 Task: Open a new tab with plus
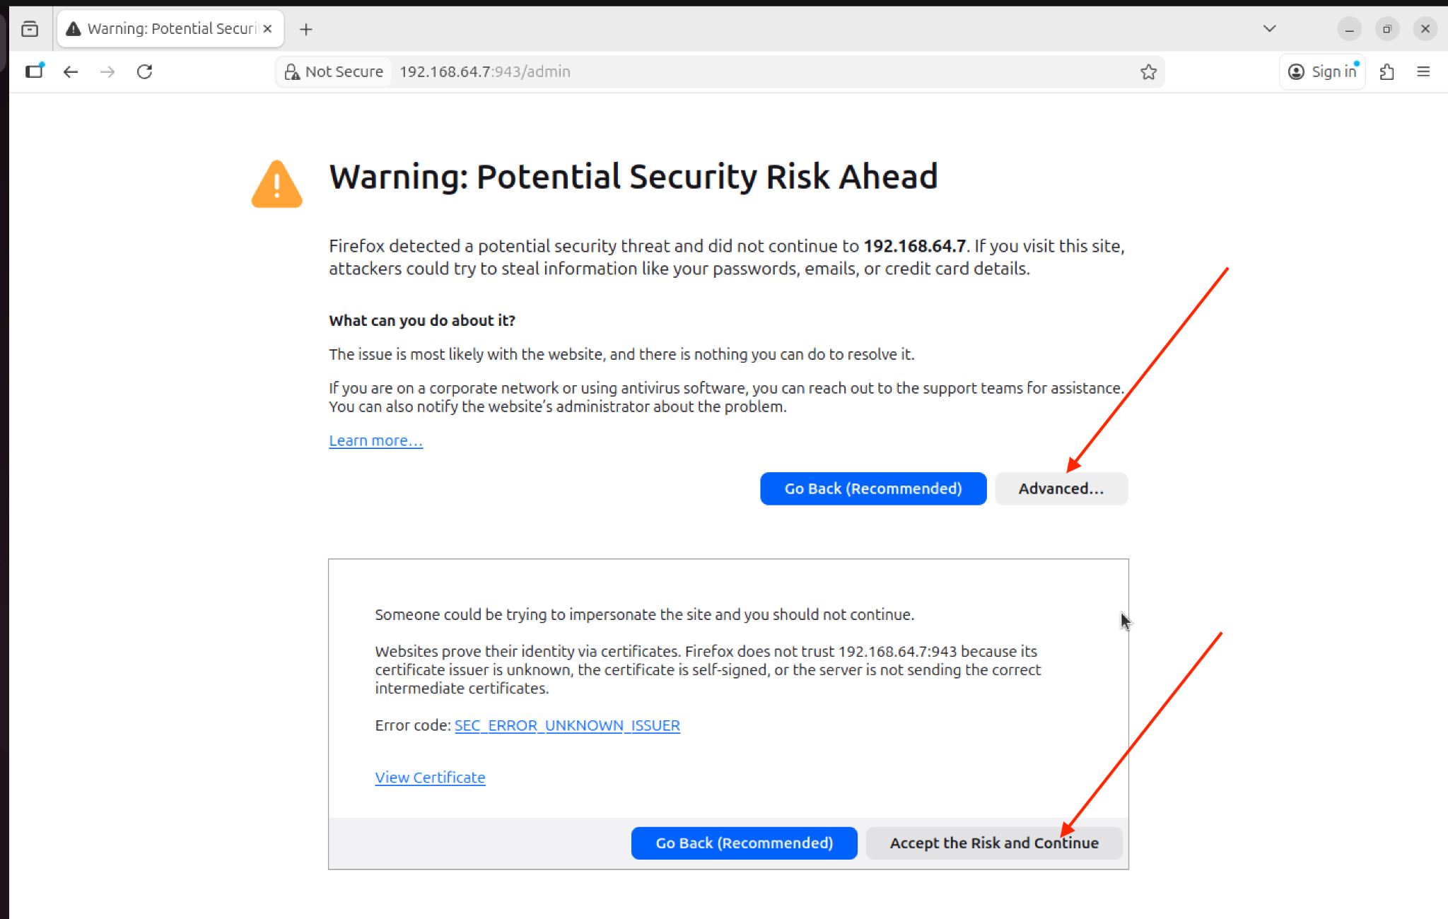click(x=305, y=29)
